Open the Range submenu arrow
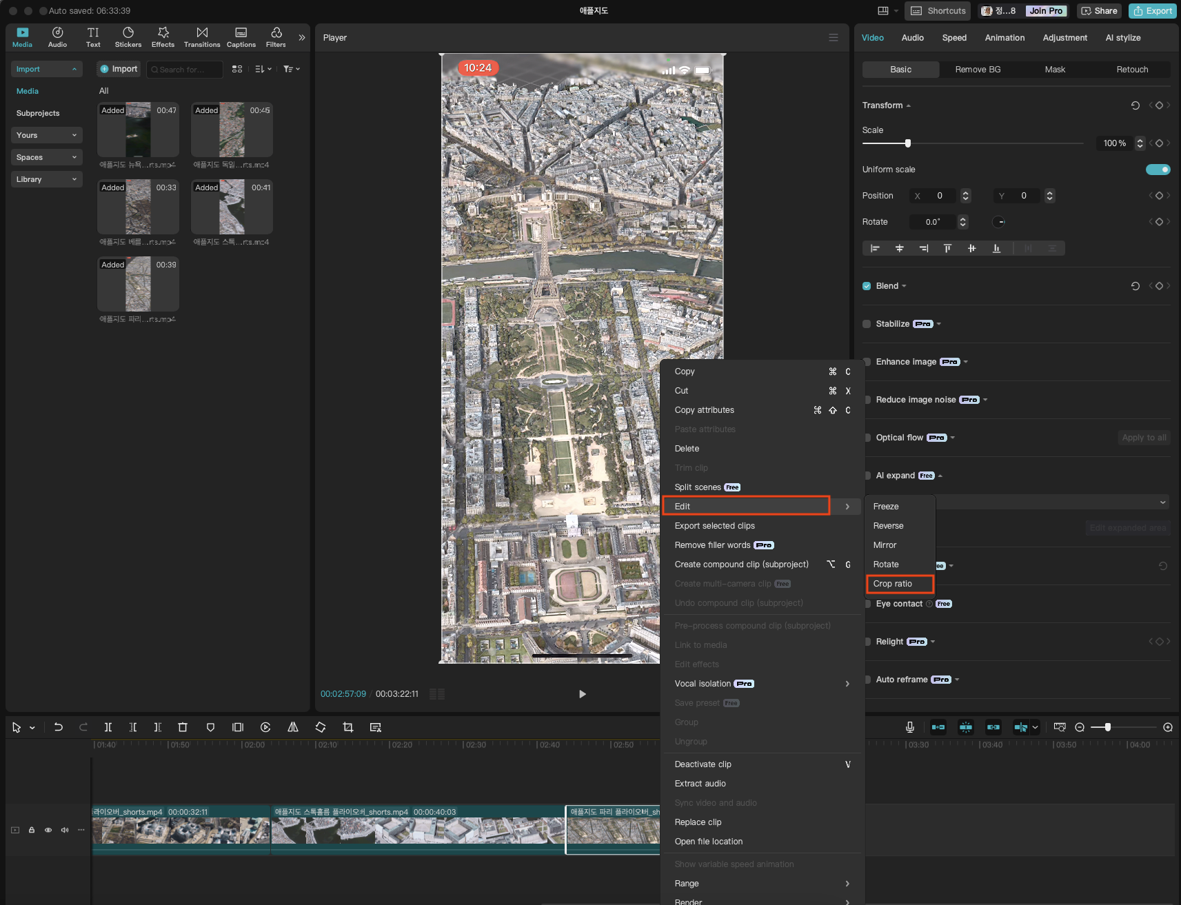The width and height of the screenshot is (1181, 905). pyautogui.click(x=847, y=884)
